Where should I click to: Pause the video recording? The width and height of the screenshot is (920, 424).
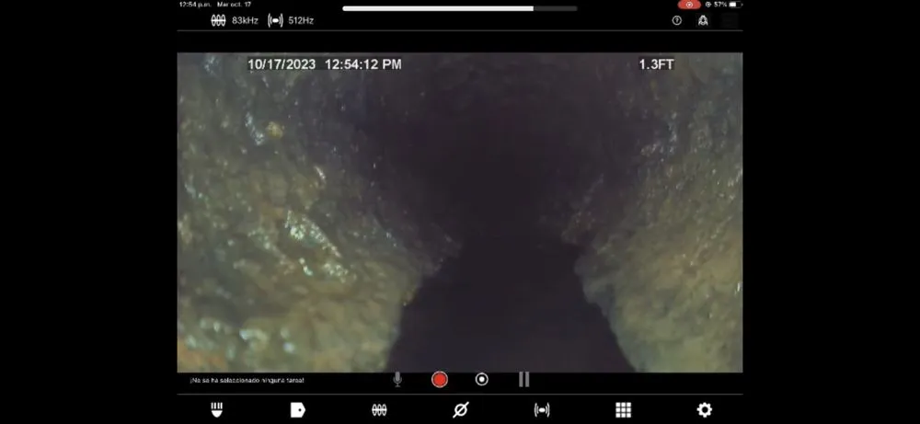coord(523,379)
